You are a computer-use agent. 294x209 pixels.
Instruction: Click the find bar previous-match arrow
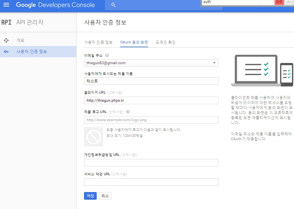pos(289,2)
